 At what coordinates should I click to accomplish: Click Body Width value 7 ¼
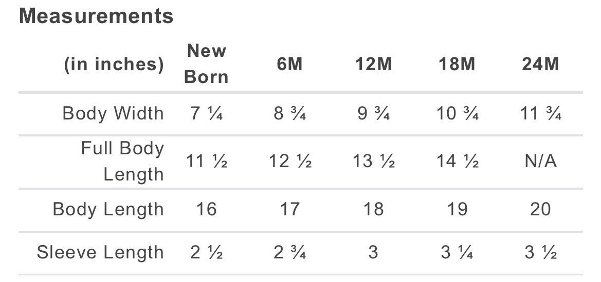click(206, 114)
